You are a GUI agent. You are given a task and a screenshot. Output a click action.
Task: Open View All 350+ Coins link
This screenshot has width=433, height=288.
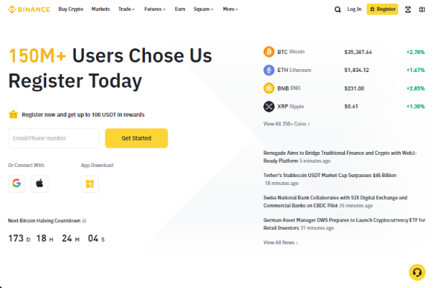pos(287,124)
